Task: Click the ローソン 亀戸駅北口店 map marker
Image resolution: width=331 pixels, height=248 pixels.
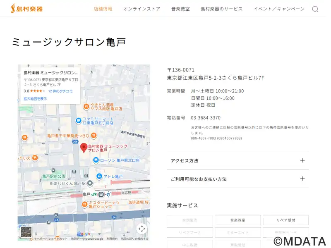Action: tap(96, 160)
